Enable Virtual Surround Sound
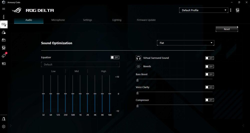The image size is (250, 133). click(209, 58)
